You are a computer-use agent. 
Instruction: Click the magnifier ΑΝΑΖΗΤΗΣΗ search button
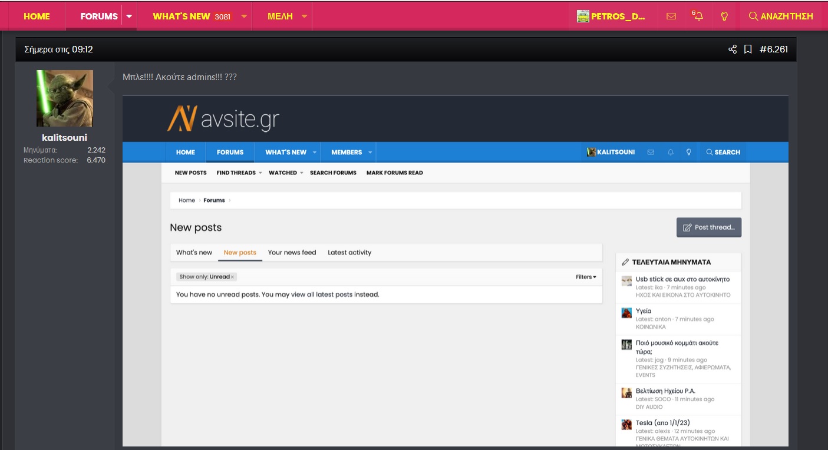(781, 16)
